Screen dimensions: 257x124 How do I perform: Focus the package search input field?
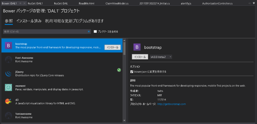pyautogui.click(x=45, y=32)
